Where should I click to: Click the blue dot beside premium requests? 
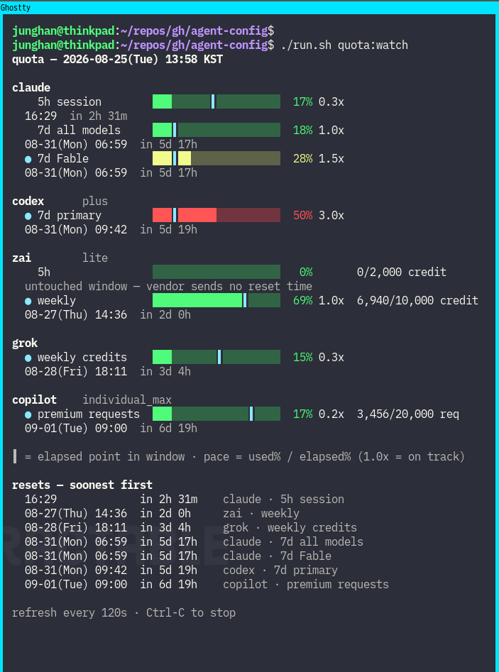pyautogui.click(x=28, y=415)
